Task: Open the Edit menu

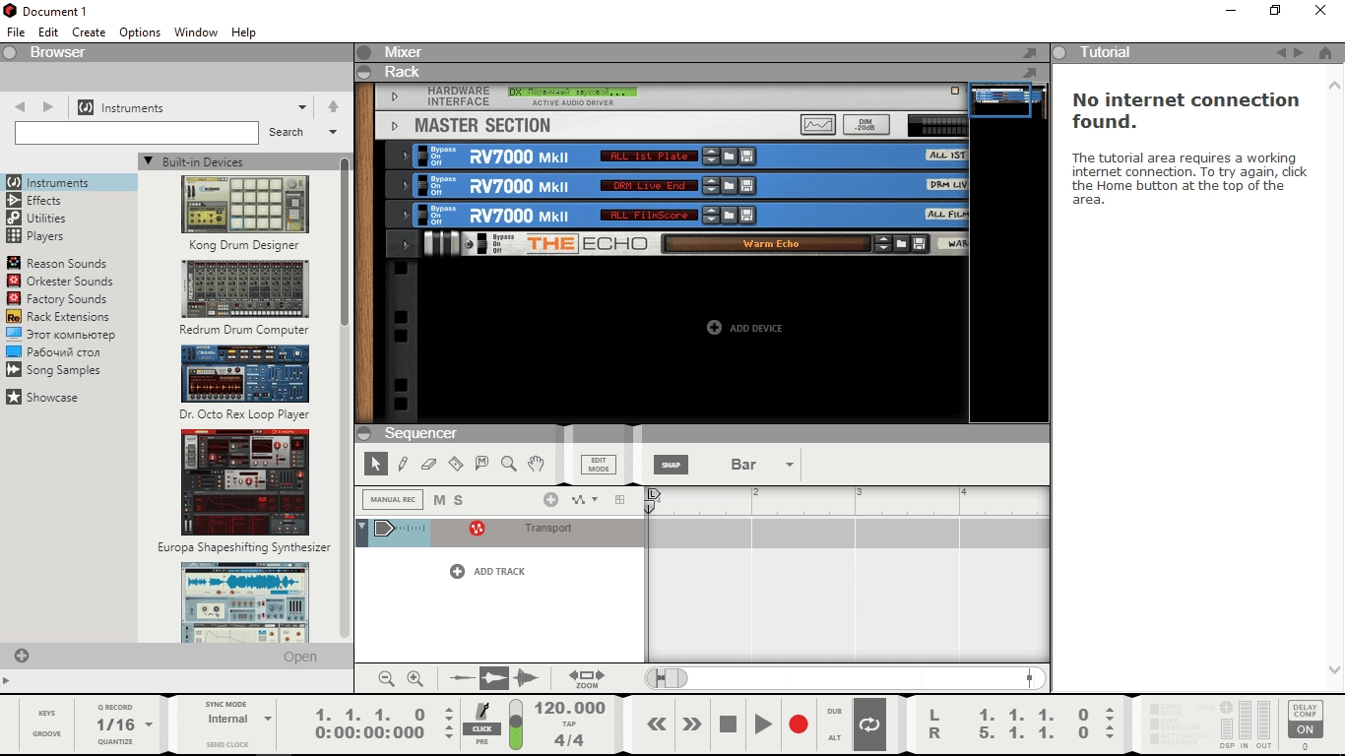Action: [48, 32]
